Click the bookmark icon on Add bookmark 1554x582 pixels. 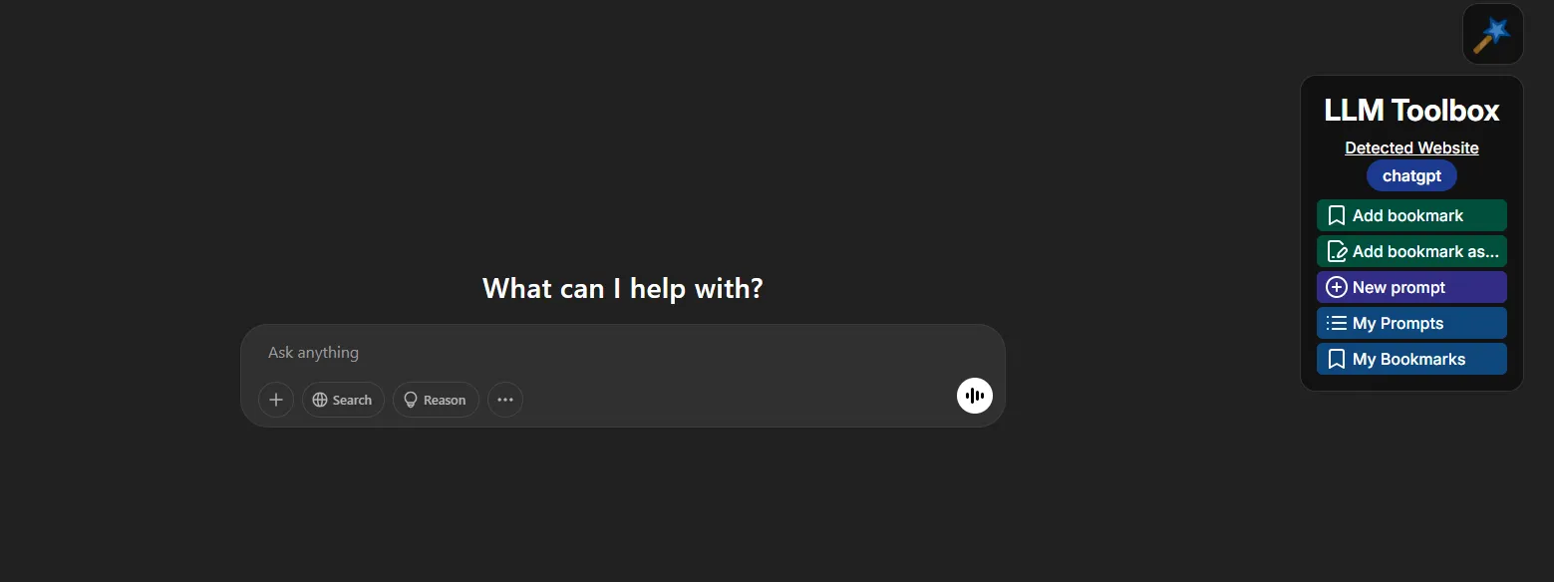click(x=1337, y=215)
